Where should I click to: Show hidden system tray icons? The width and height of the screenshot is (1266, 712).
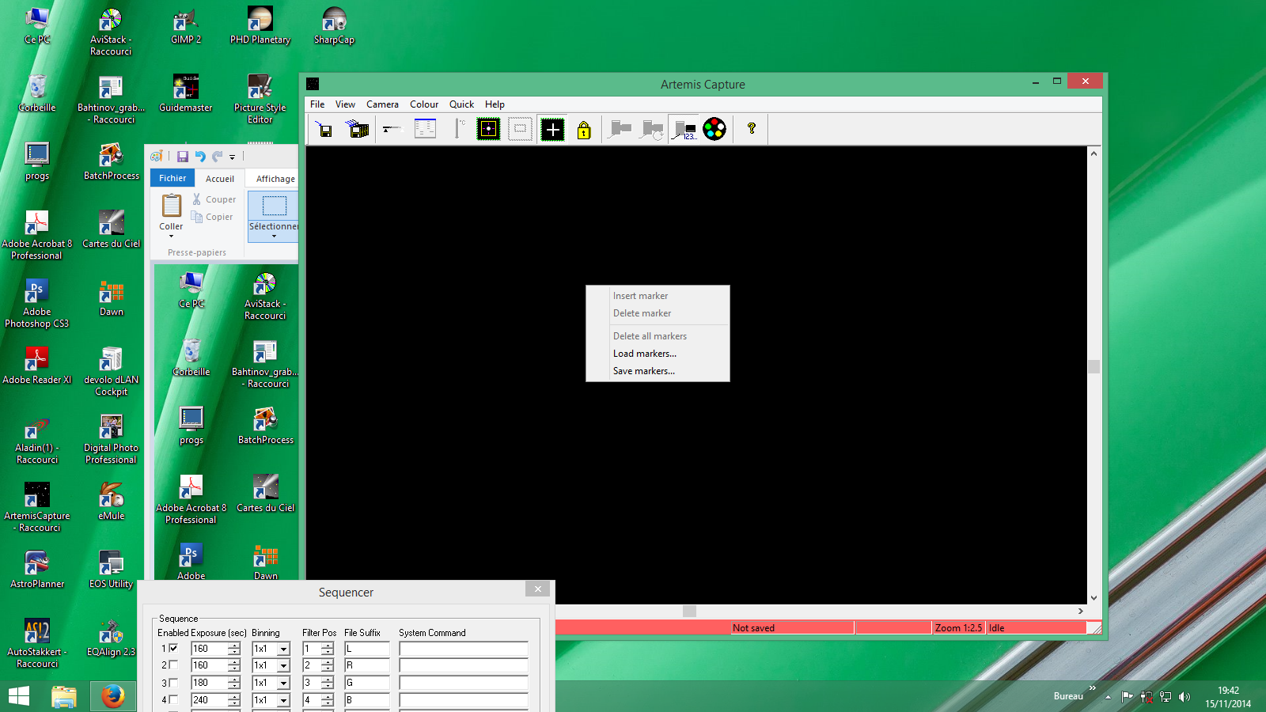1108,697
